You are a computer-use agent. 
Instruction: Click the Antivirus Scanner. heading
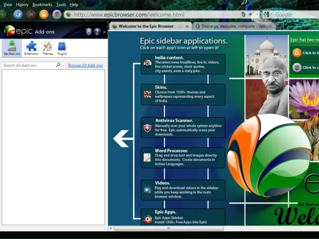(x=174, y=121)
